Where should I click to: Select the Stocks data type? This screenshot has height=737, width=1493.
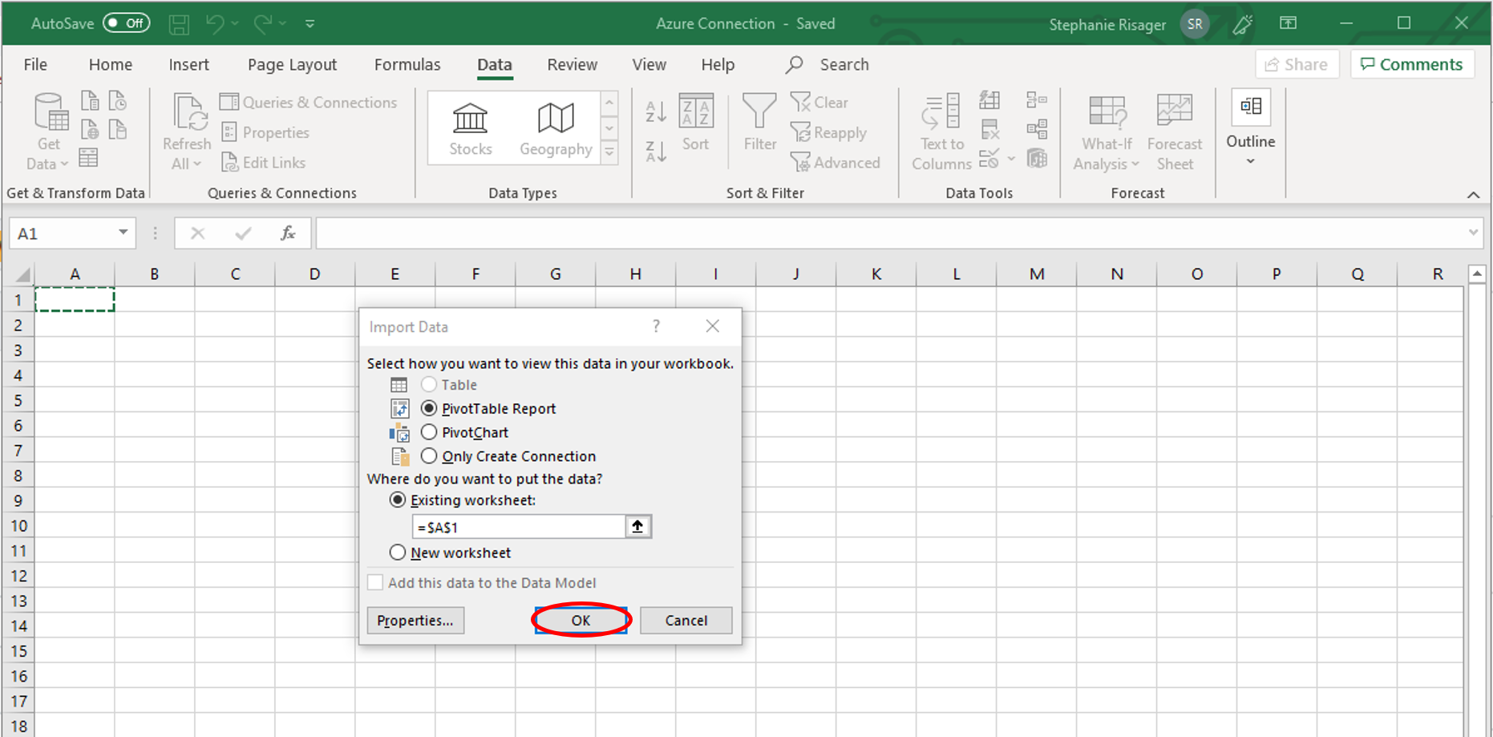470,127
